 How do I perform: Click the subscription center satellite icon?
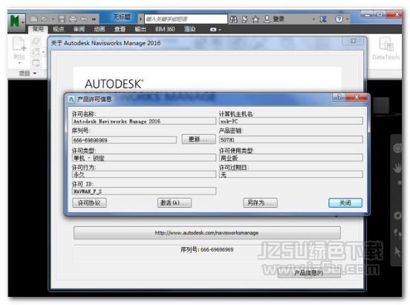point(244,19)
